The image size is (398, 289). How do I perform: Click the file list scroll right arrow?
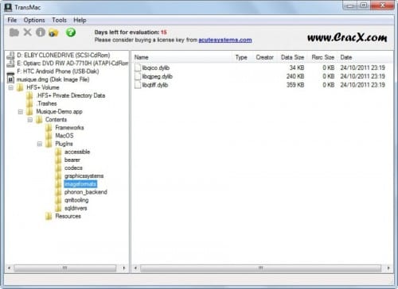click(388, 268)
